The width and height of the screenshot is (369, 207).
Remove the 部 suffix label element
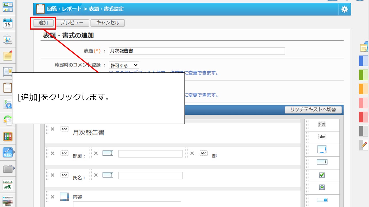pyautogui.click(x=192, y=153)
